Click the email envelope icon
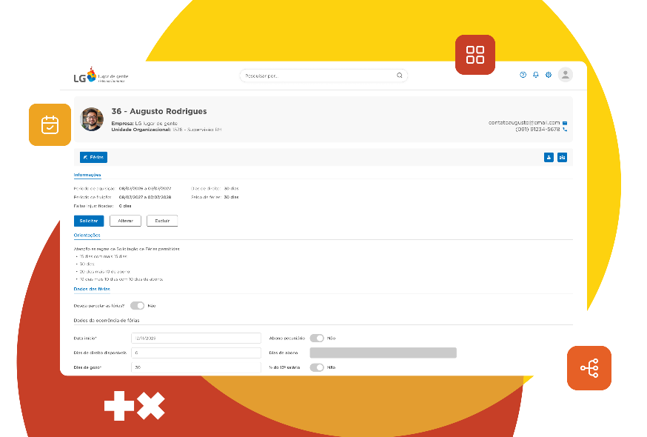The image size is (647, 437). coord(565,123)
